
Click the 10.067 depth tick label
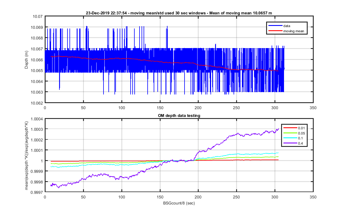coord(37,49)
